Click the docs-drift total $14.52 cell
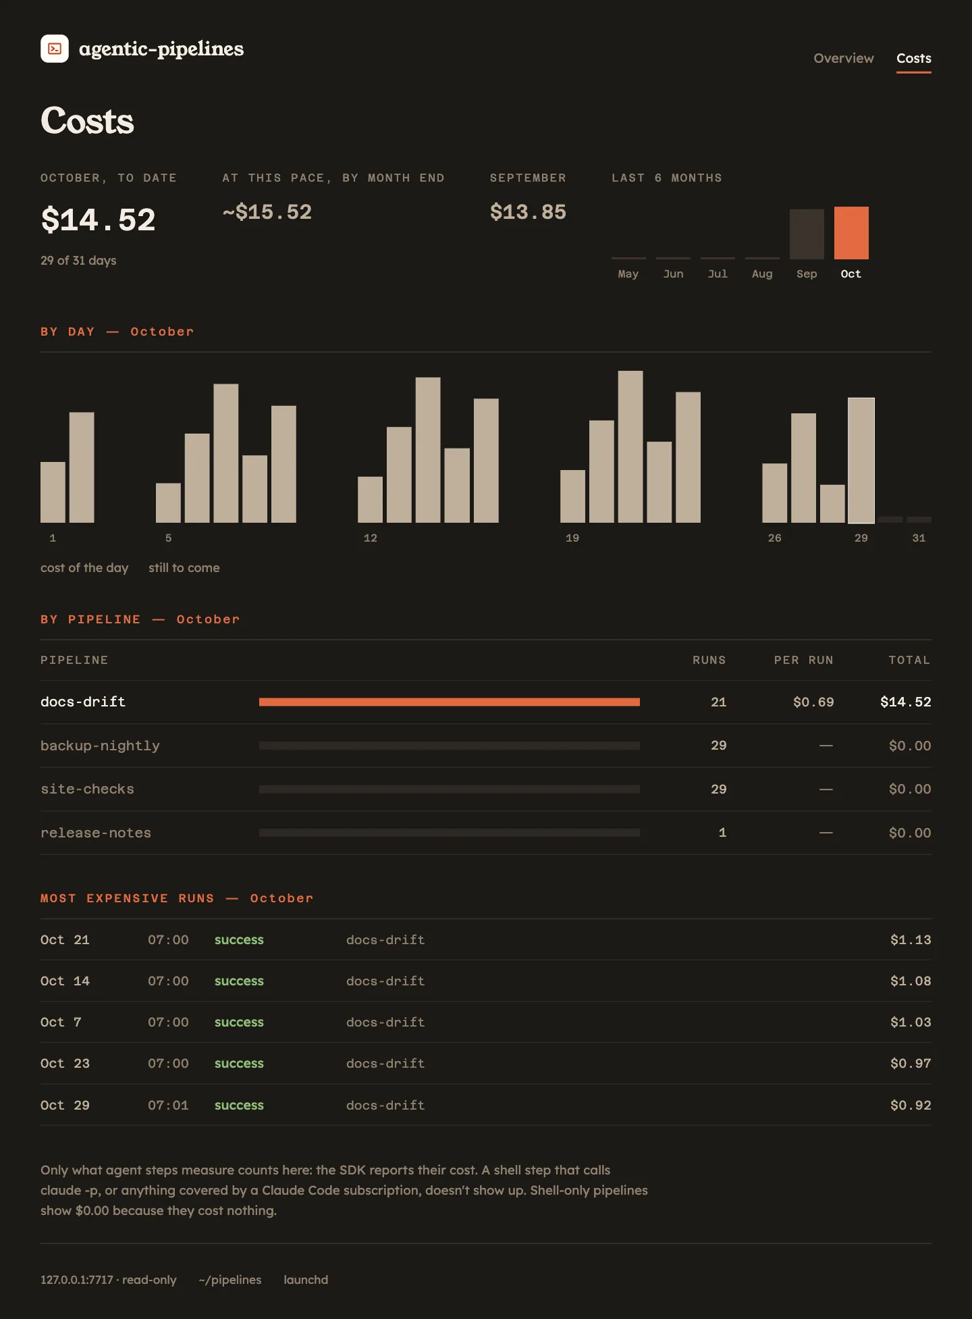This screenshot has width=972, height=1319. tap(906, 702)
